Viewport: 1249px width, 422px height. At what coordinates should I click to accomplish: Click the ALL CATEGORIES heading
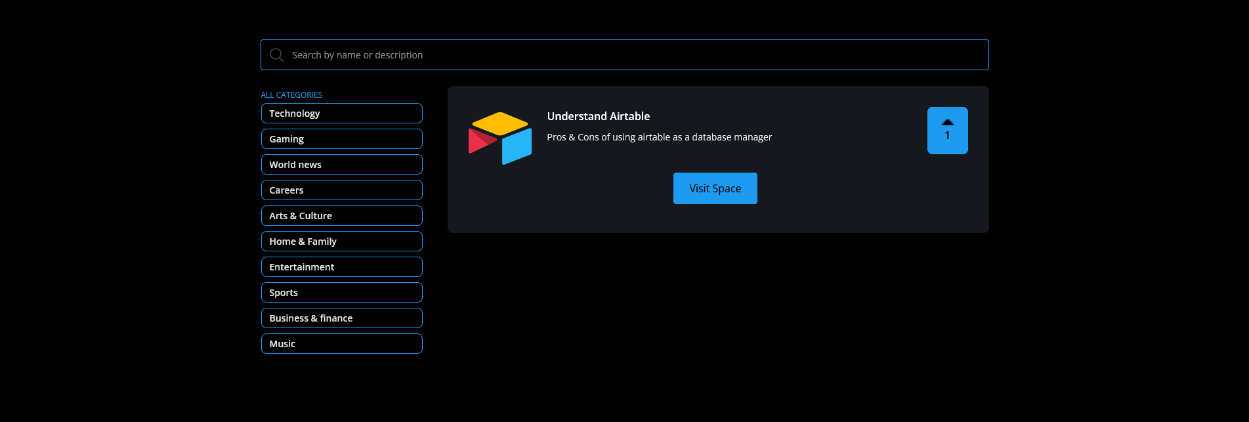[x=291, y=95]
